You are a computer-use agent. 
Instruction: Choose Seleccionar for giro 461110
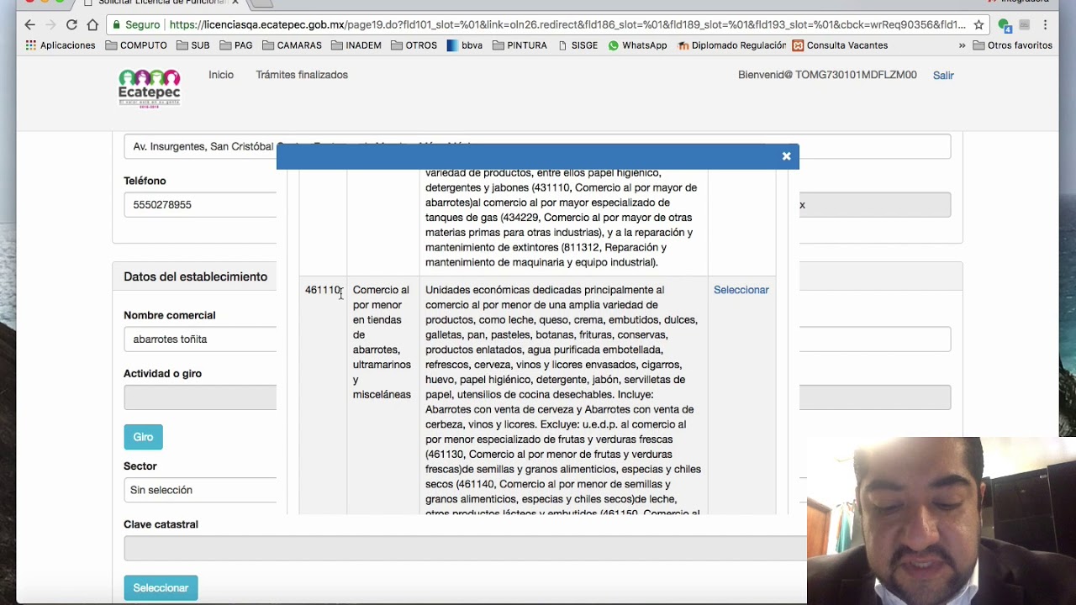point(741,290)
